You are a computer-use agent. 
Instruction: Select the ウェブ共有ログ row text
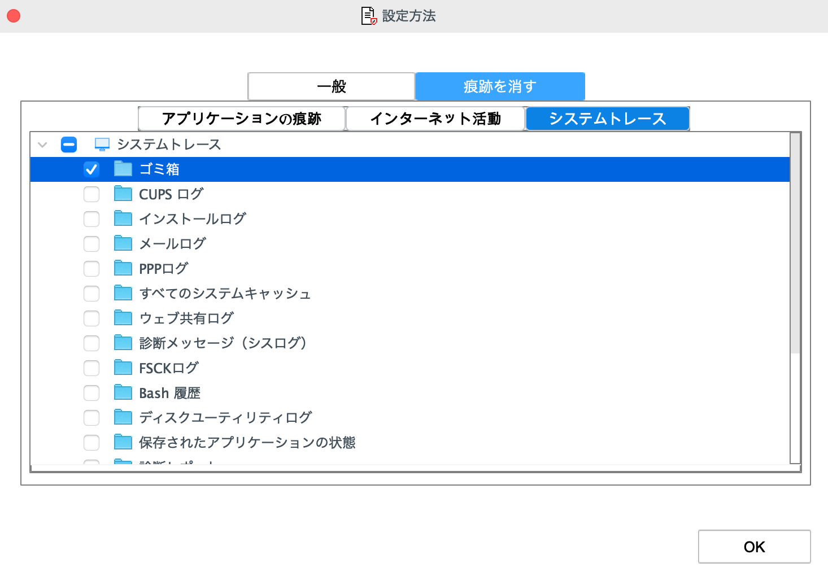click(186, 318)
